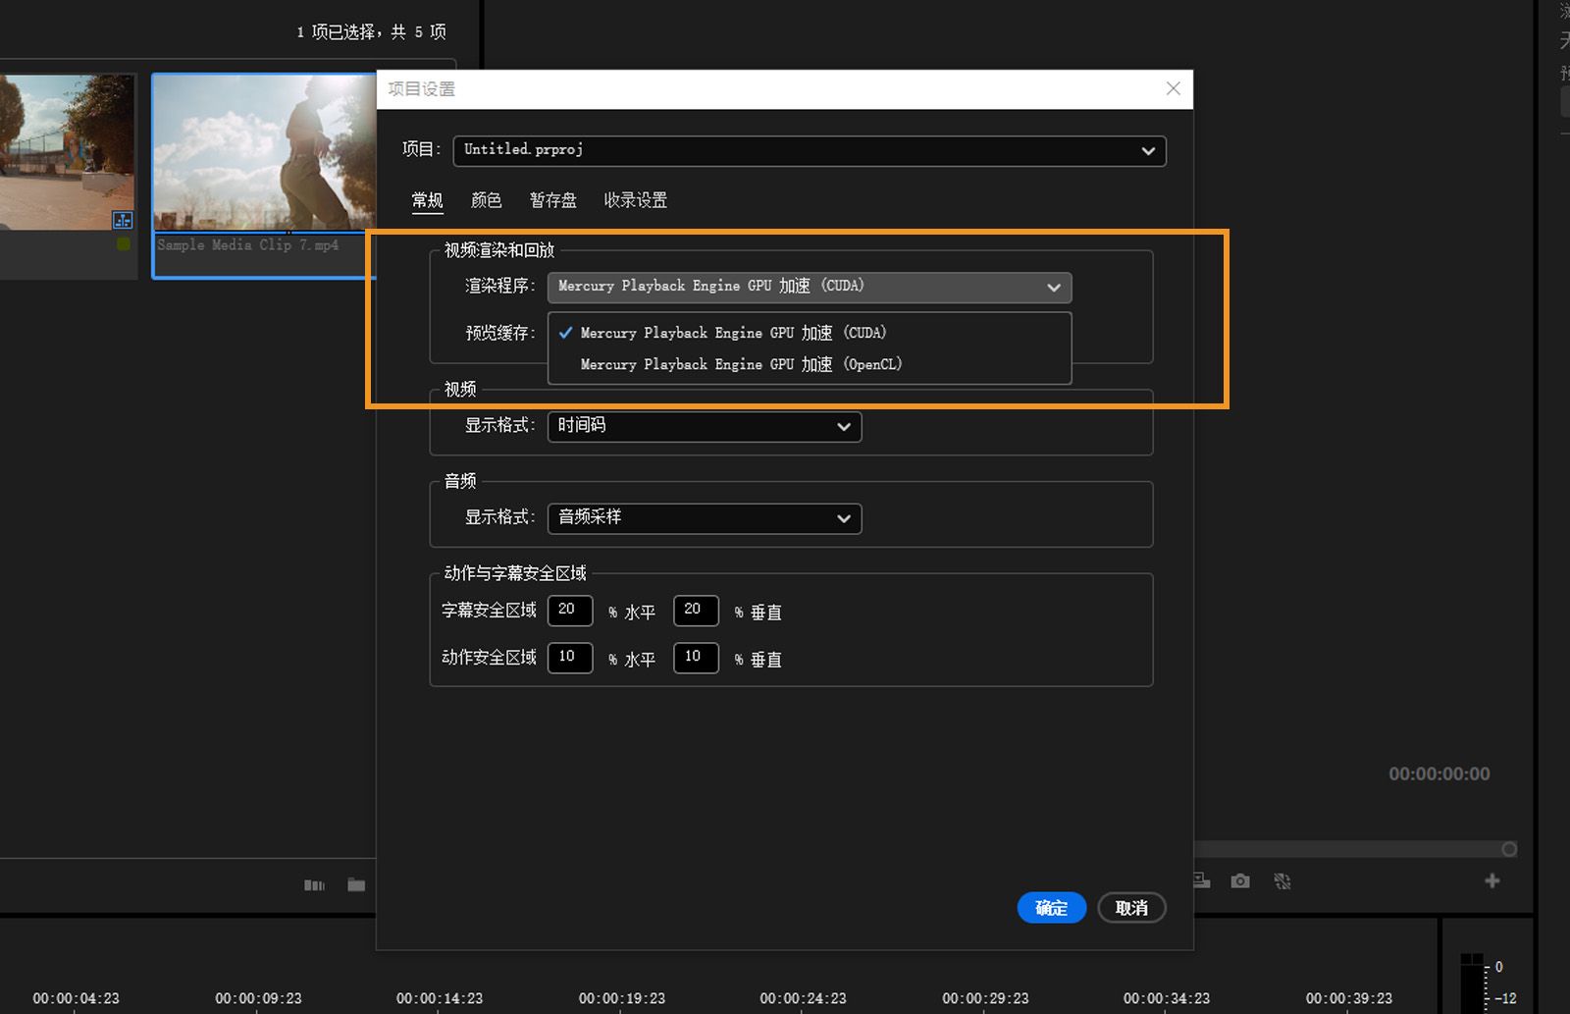
Task: Open the 项目 Untitled.prproj dropdown
Action: 810,150
